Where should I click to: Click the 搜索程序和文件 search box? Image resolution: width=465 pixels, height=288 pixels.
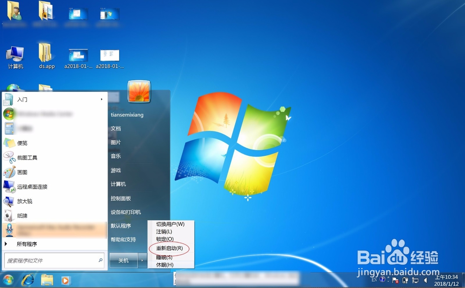pyautogui.click(x=54, y=261)
